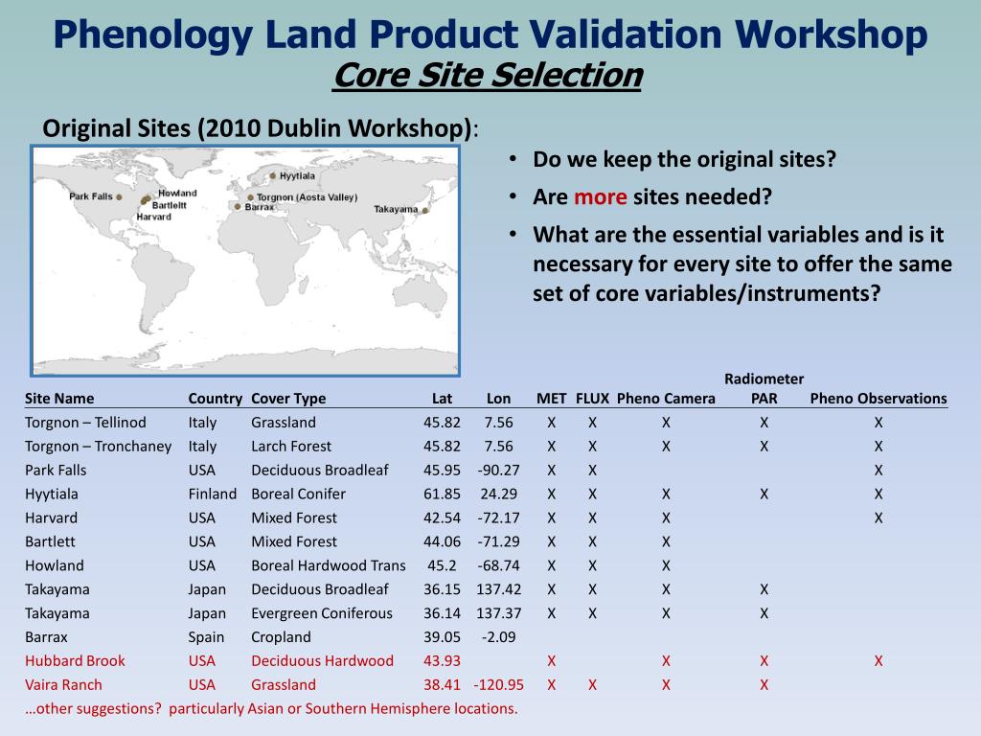981x736 pixels.
Task: Click longitude value '137.42'
Action: point(498,589)
